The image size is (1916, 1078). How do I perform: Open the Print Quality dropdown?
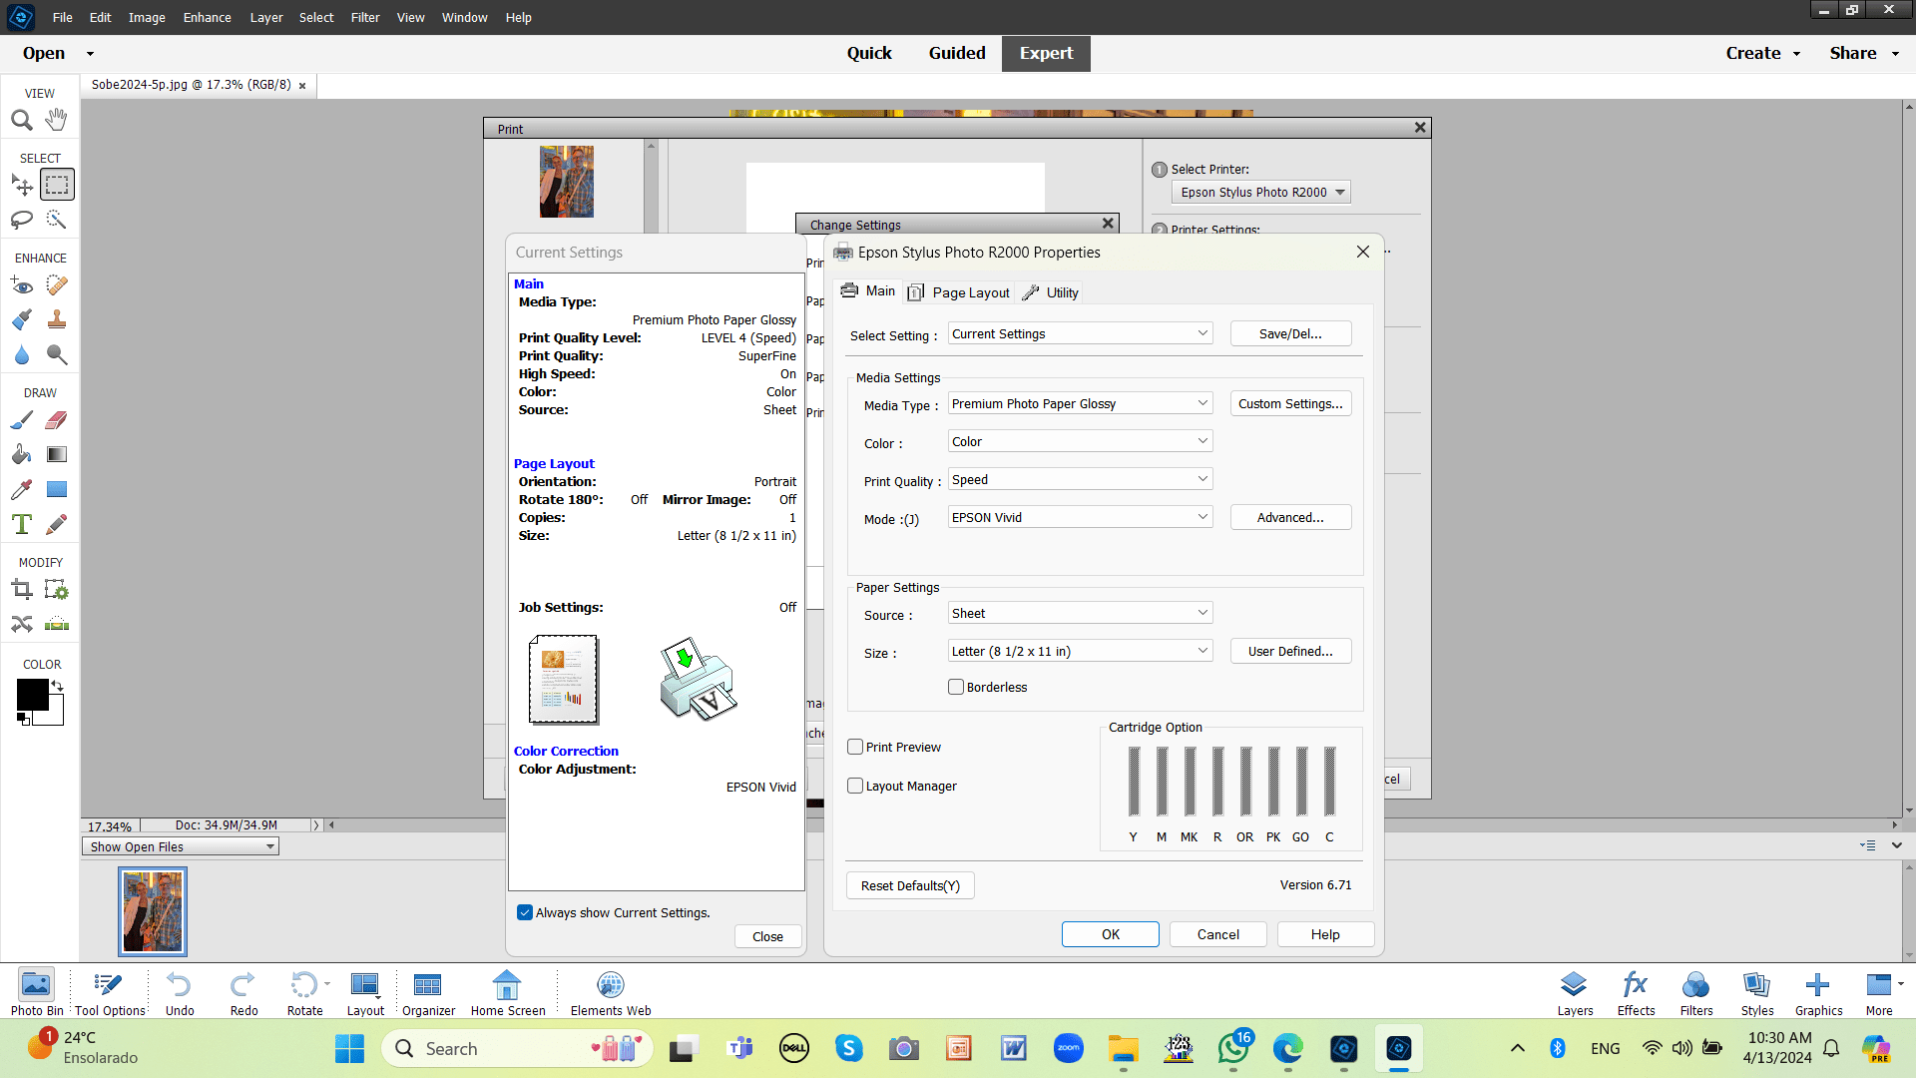[x=1202, y=479]
